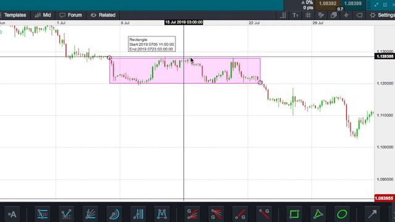
Task: Click the 1 Jul date on time axis
Action: [x=61, y=23]
